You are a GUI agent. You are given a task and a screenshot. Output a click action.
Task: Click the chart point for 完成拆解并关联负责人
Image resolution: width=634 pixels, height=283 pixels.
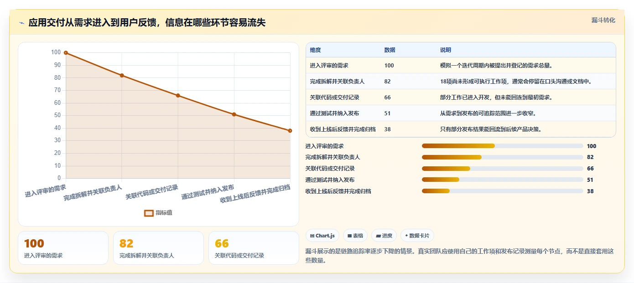[x=122, y=75]
